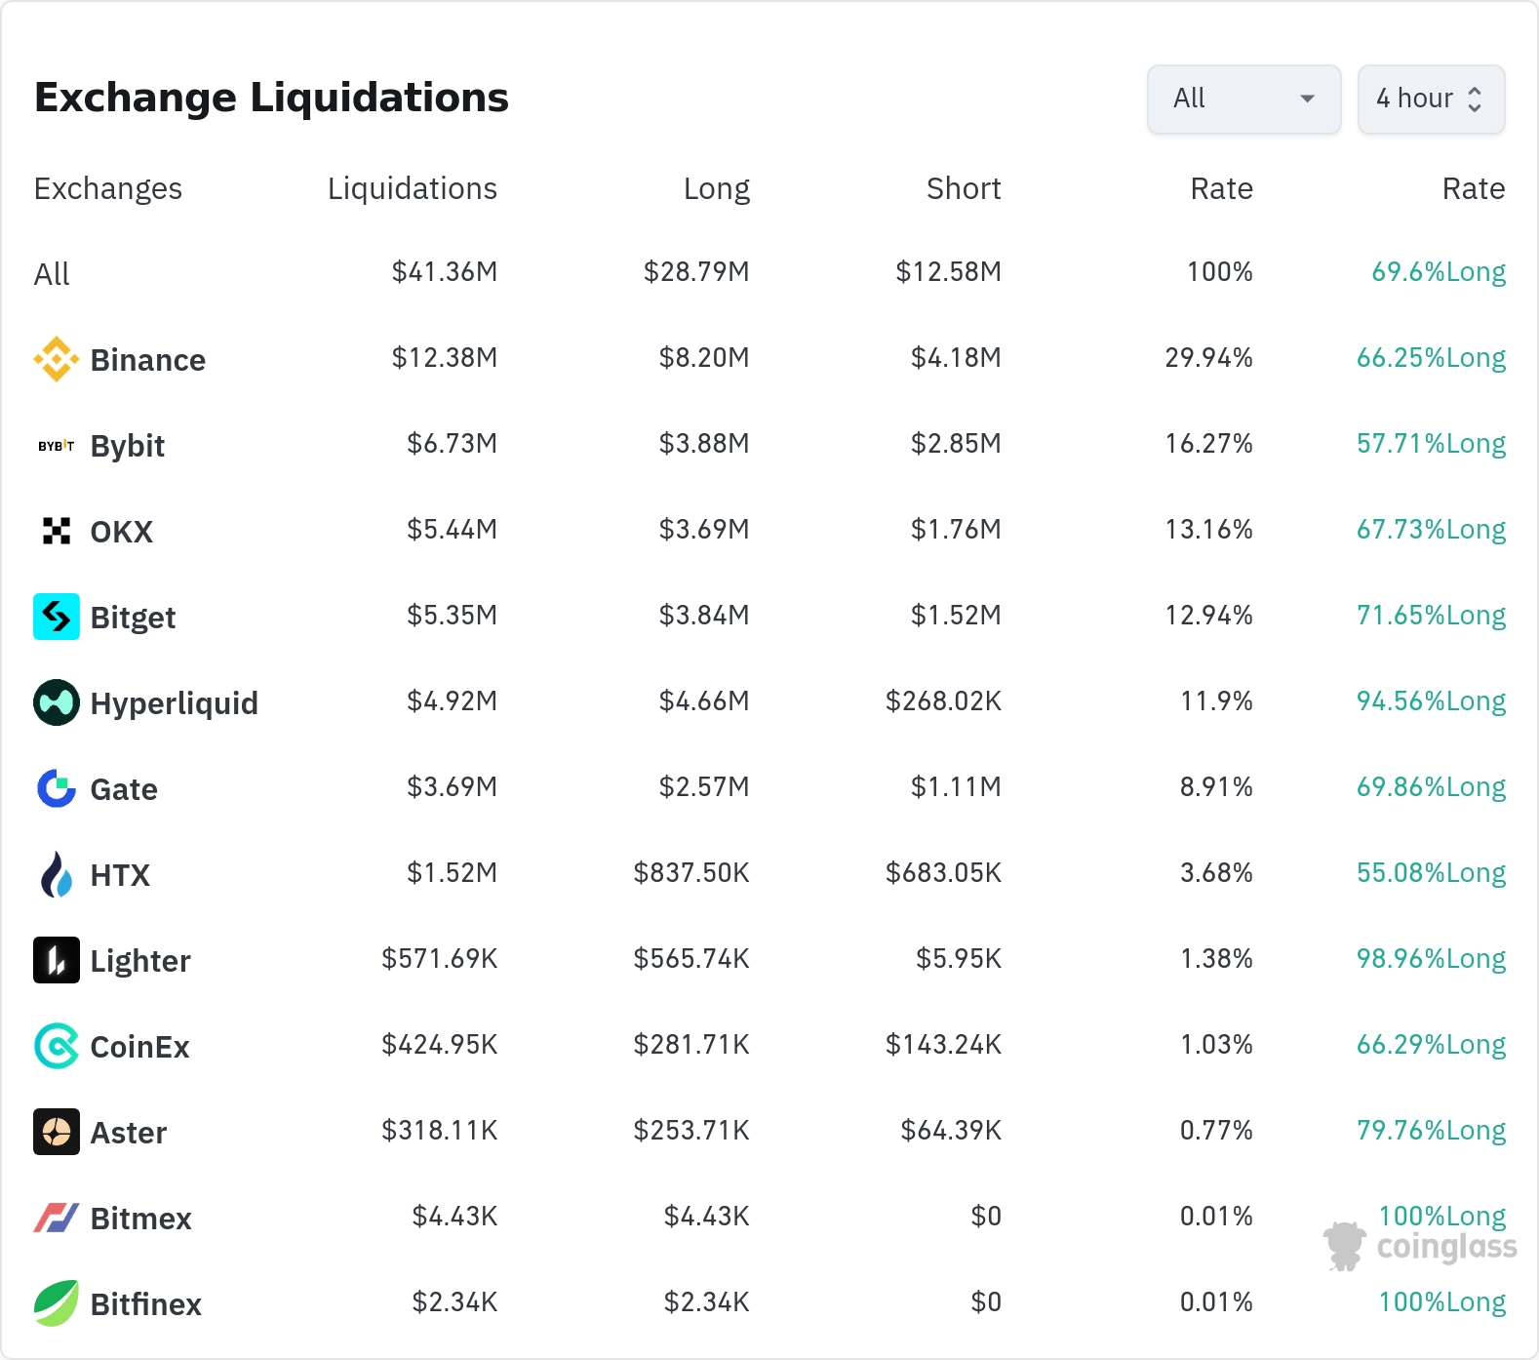
Task: Click the HTX flame logo icon
Action: pyautogui.click(x=57, y=874)
